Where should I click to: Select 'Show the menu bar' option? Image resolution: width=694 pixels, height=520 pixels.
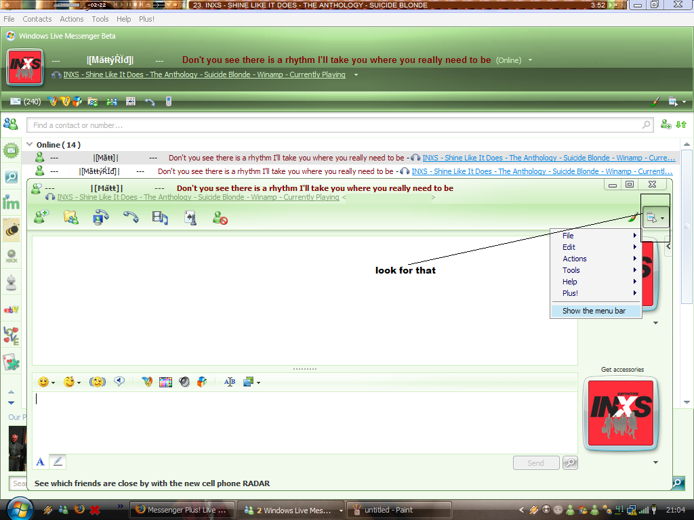[594, 311]
